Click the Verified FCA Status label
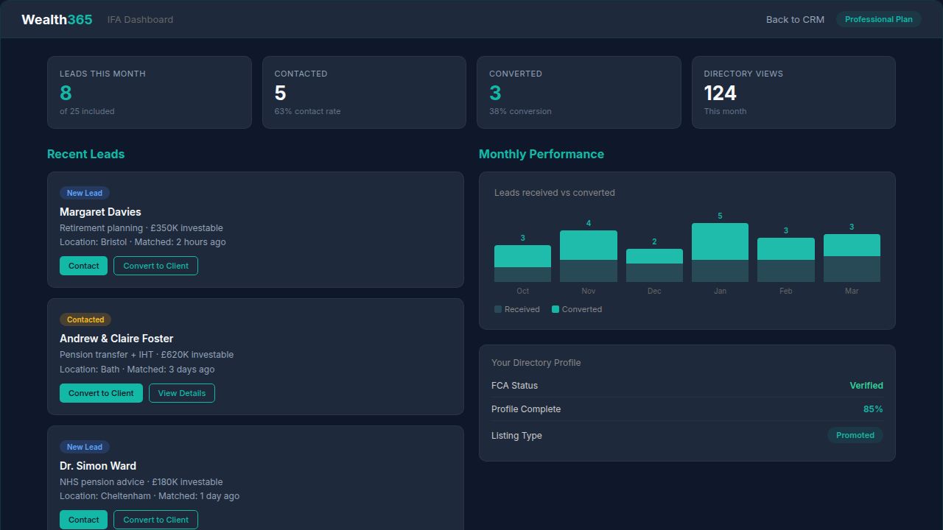This screenshot has width=943, height=530. (866, 385)
